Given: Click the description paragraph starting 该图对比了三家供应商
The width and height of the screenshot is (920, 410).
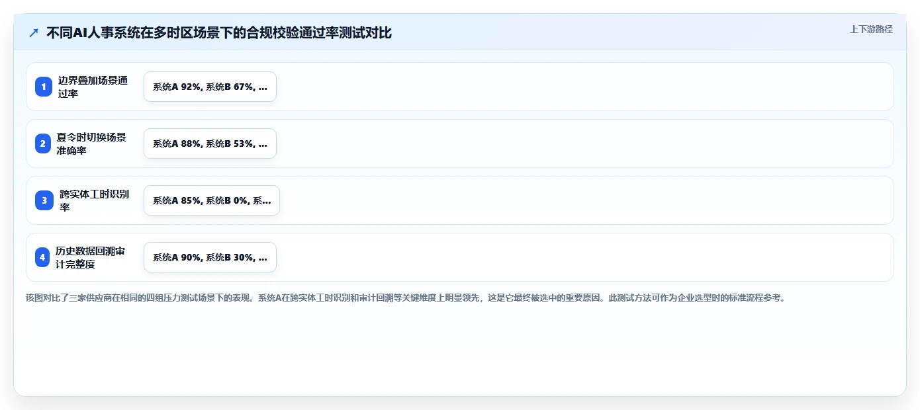Looking at the screenshot, I should pos(406,298).
